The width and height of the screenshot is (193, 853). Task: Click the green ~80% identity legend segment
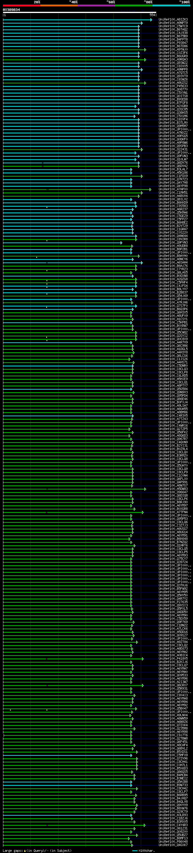(134, 5)
